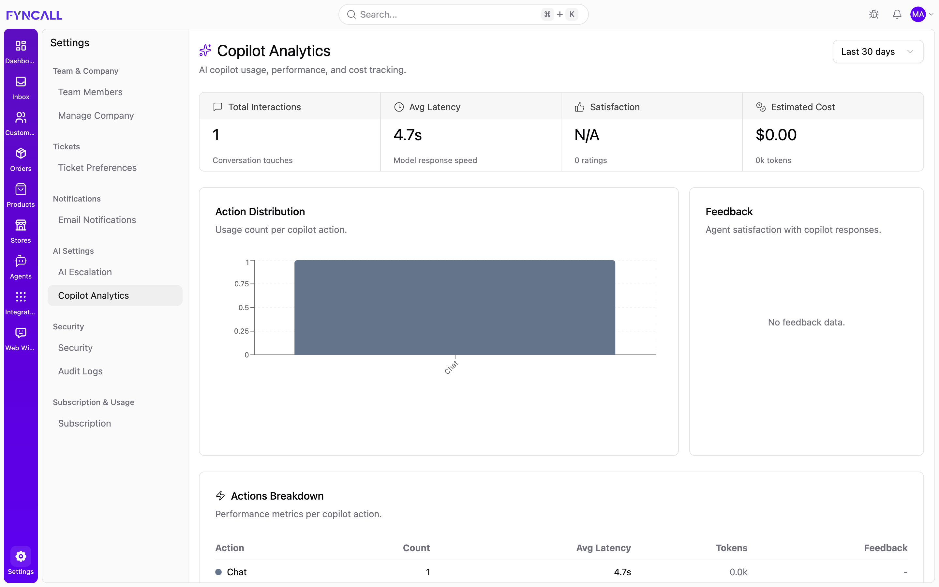The width and height of the screenshot is (939, 587).
Task: Click the Chat action row name
Action: coord(237,572)
